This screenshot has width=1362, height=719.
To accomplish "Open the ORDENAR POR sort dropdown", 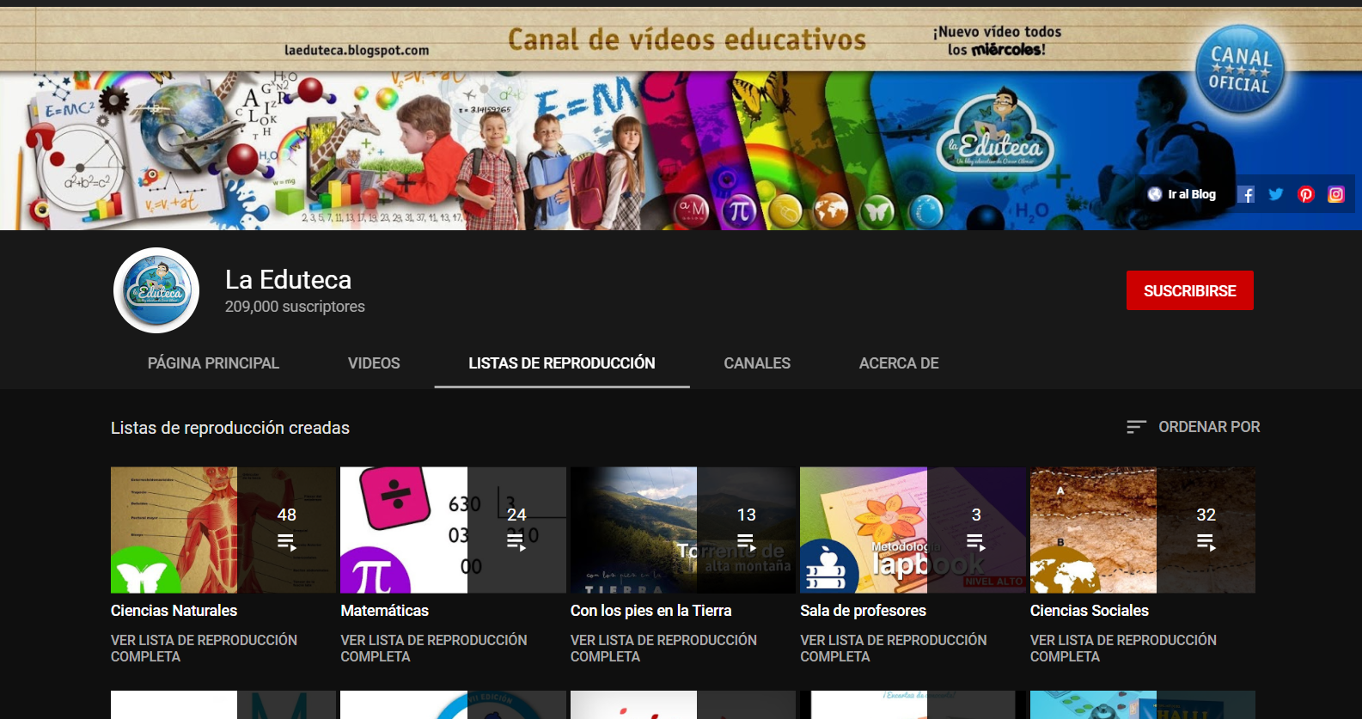I will (x=1194, y=427).
